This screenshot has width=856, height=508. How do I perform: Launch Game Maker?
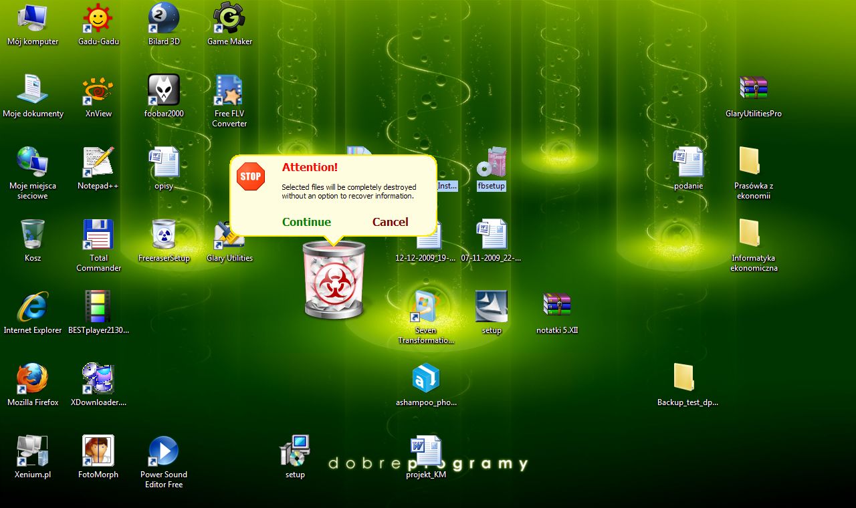[229, 18]
